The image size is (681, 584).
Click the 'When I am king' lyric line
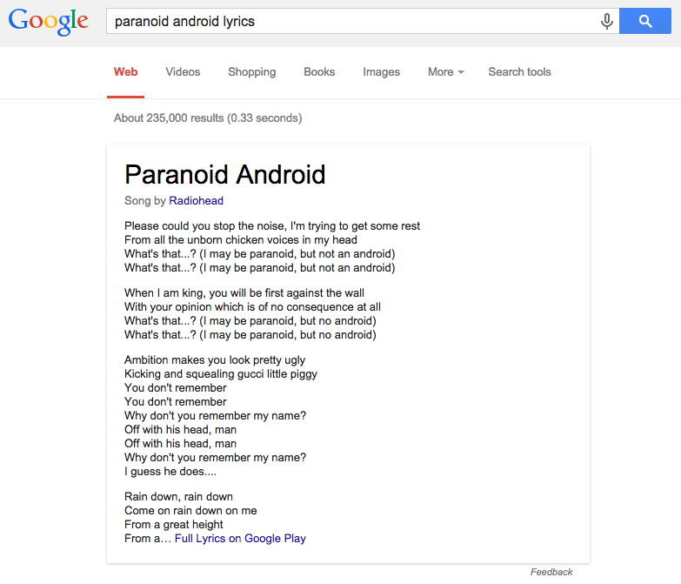(244, 293)
